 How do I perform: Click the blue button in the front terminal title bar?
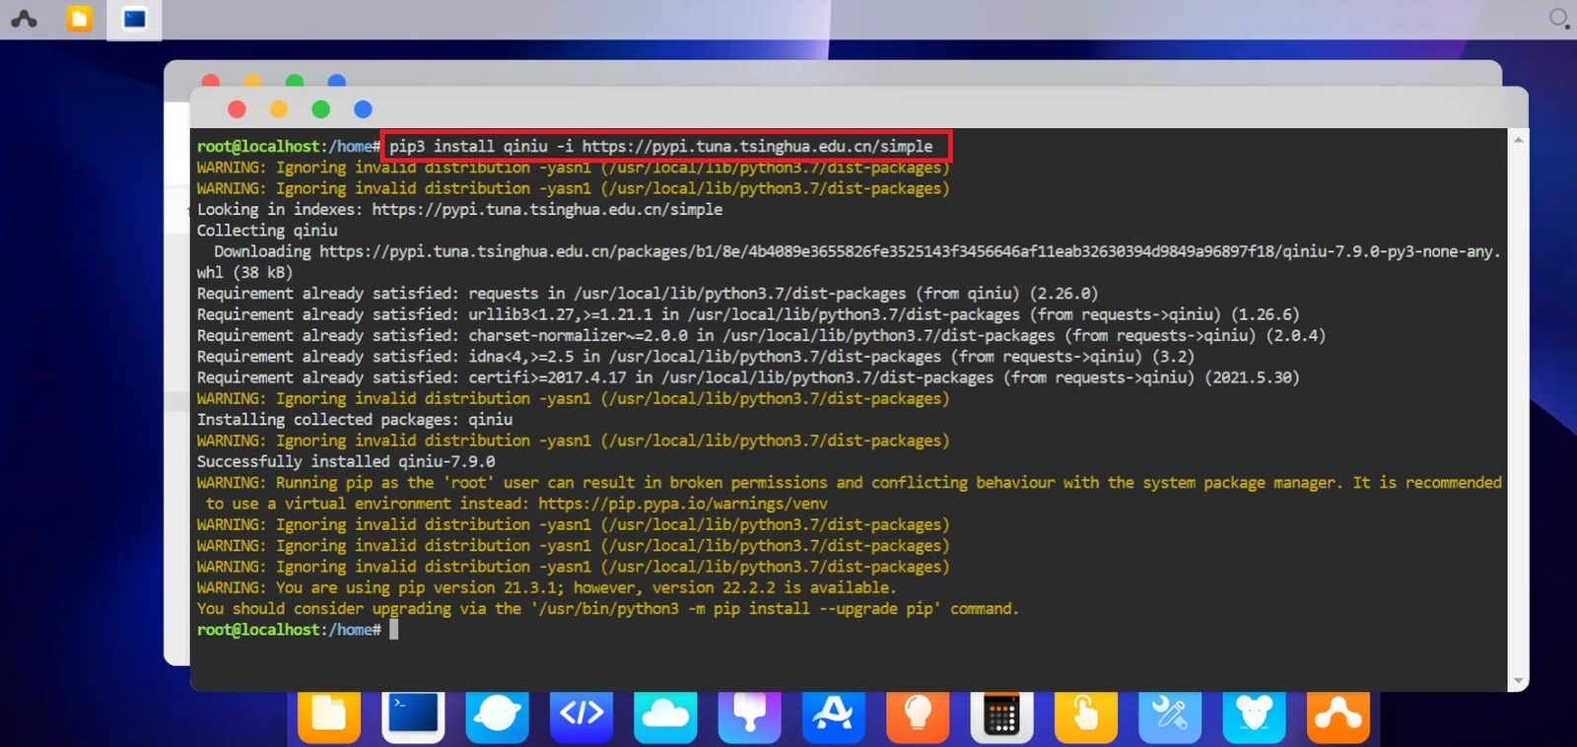coord(363,109)
